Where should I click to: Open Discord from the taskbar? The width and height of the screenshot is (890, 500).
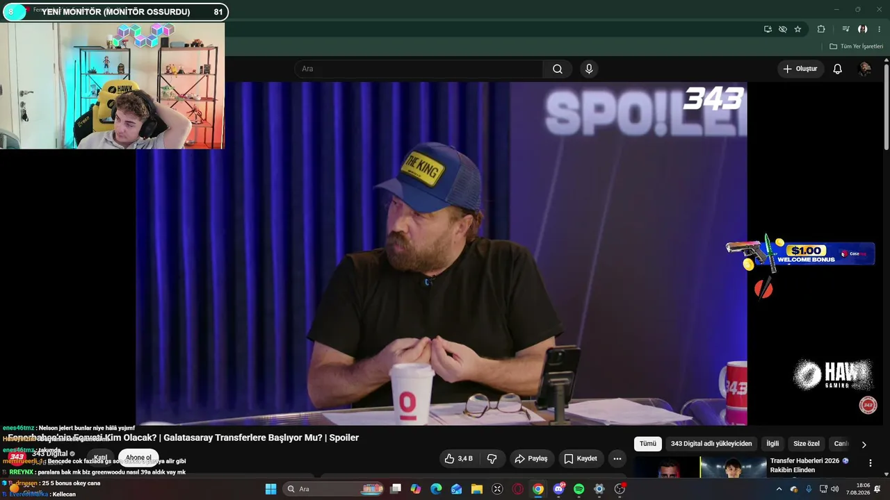pos(558,489)
